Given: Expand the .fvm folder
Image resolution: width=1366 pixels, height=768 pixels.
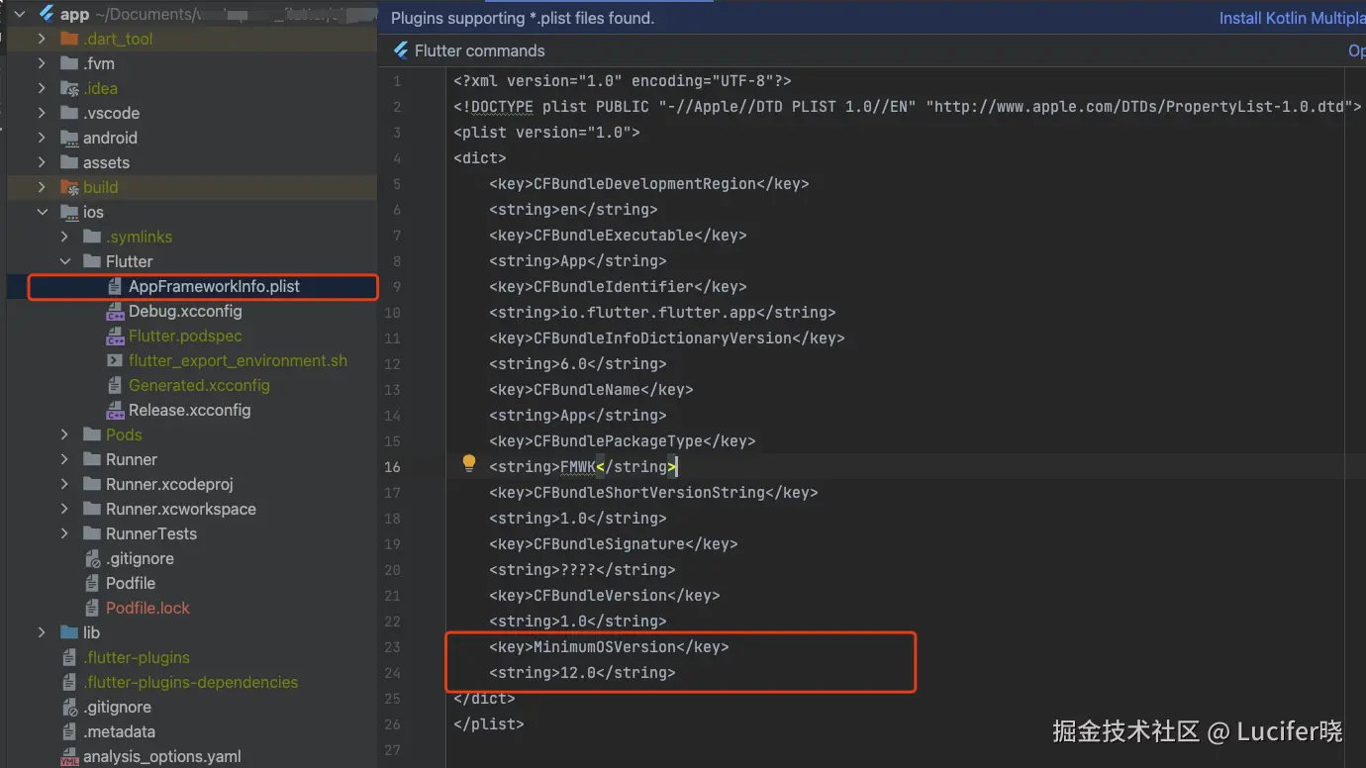Looking at the screenshot, I should [x=42, y=63].
